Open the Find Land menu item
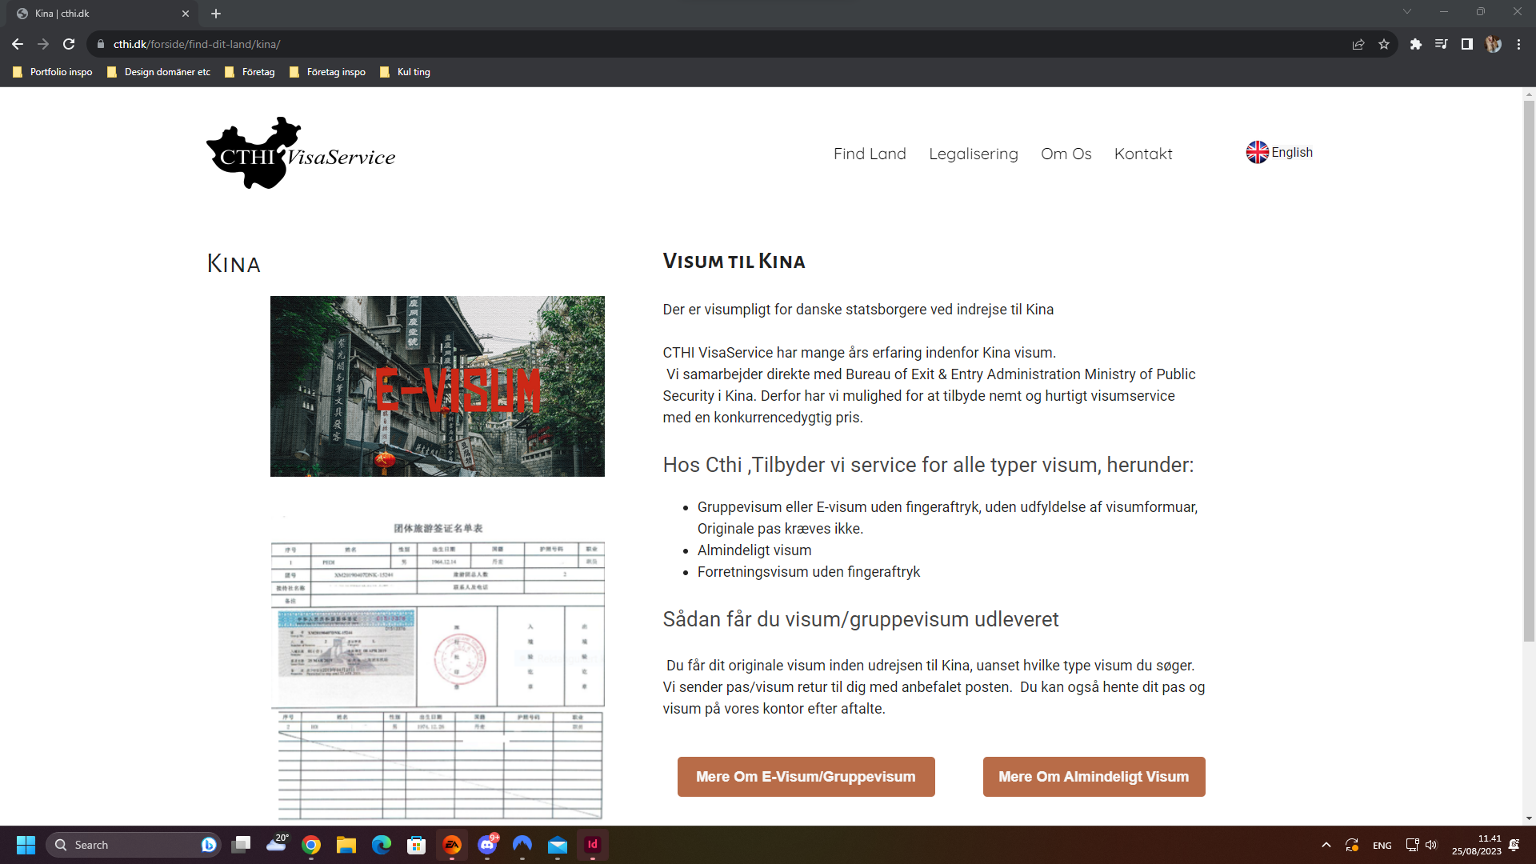Viewport: 1536px width, 864px height. [870, 154]
